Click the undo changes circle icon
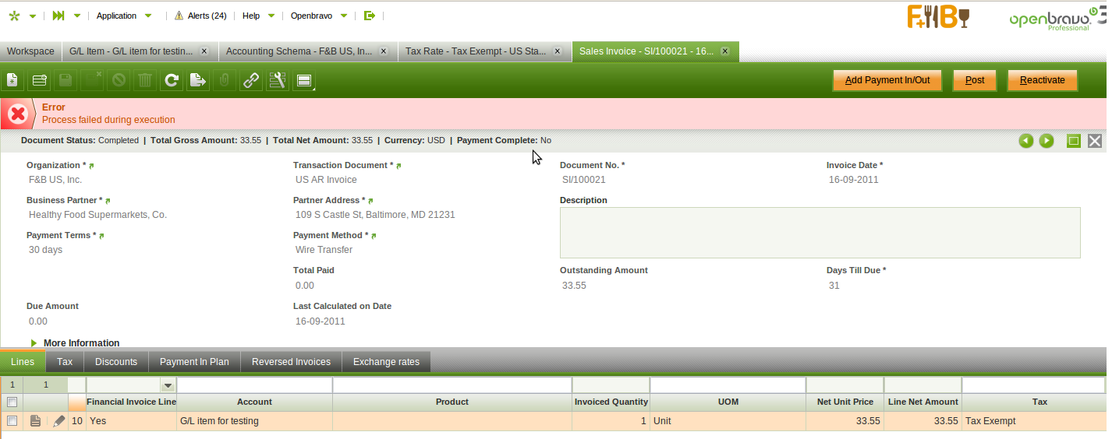 [119, 80]
